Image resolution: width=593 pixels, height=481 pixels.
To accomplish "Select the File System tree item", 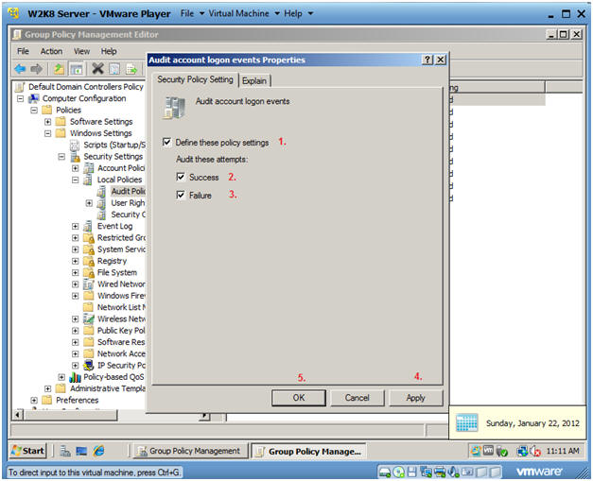I will tap(117, 273).
